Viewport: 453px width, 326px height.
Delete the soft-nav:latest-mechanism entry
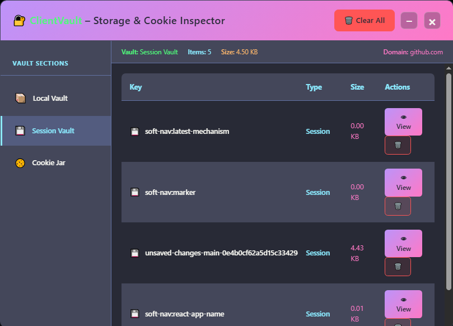pos(398,145)
